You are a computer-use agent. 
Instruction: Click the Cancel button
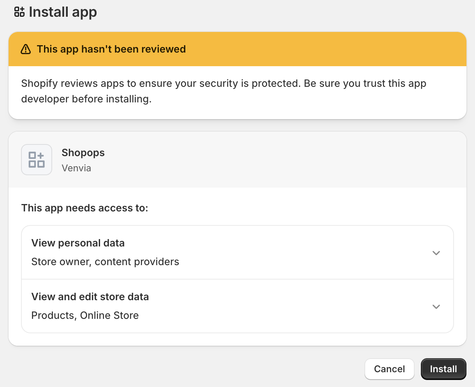[389, 369]
